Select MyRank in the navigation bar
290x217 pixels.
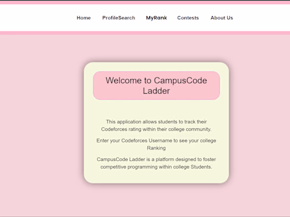coord(156,18)
